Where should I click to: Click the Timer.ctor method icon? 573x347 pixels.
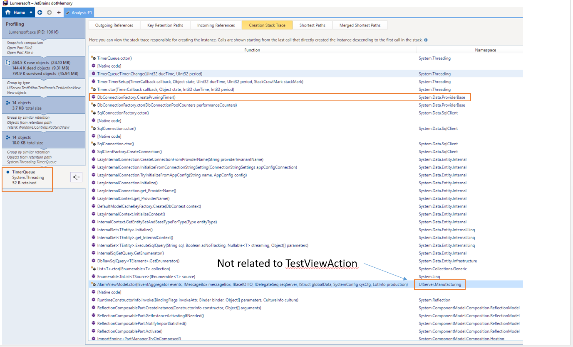tap(94, 89)
